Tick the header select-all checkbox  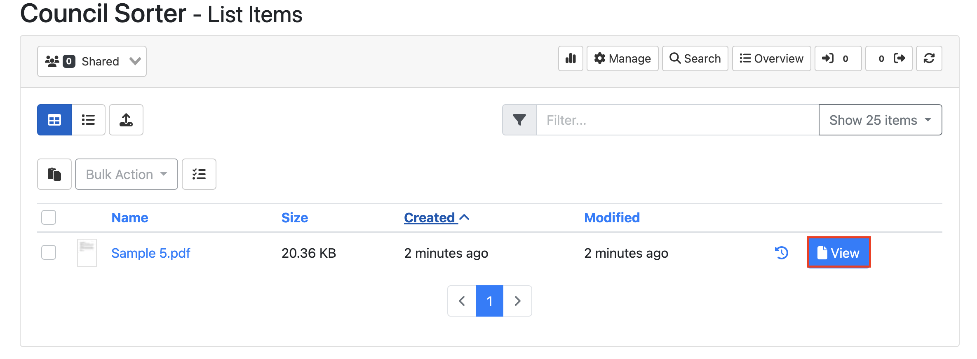click(x=49, y=217)
